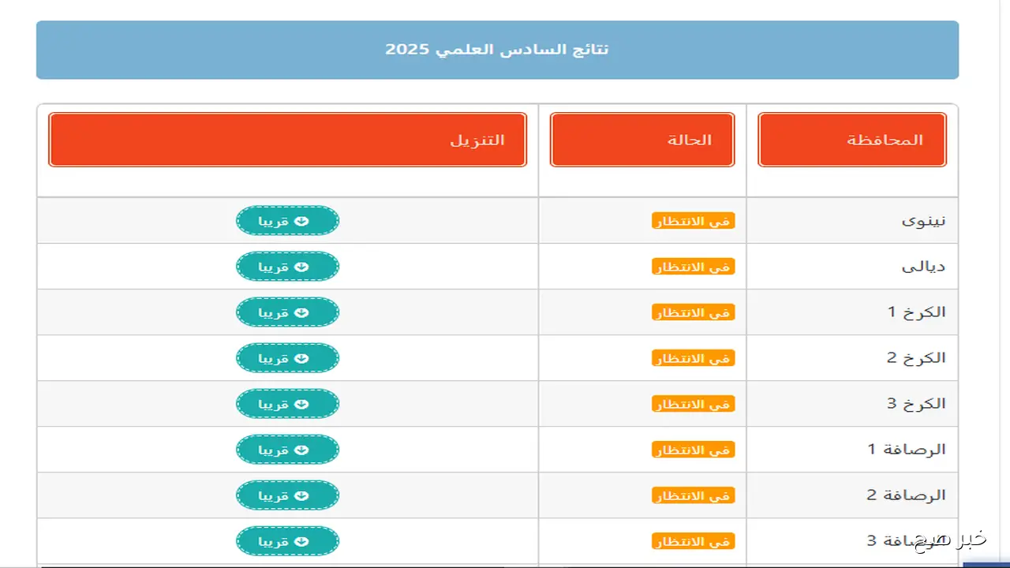
Task: Click the قريبا button in the ديالى row
Action: coord(287,267)
